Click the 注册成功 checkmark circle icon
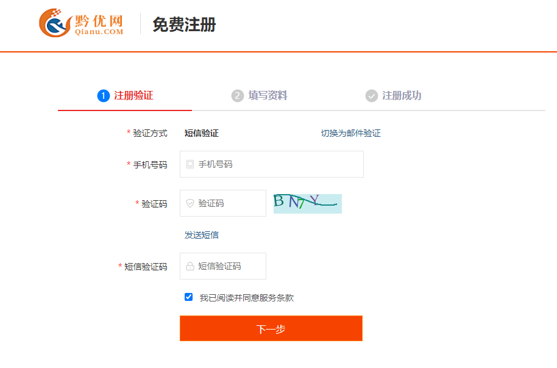Screen dimensions: 557x368 pos(371,96)
